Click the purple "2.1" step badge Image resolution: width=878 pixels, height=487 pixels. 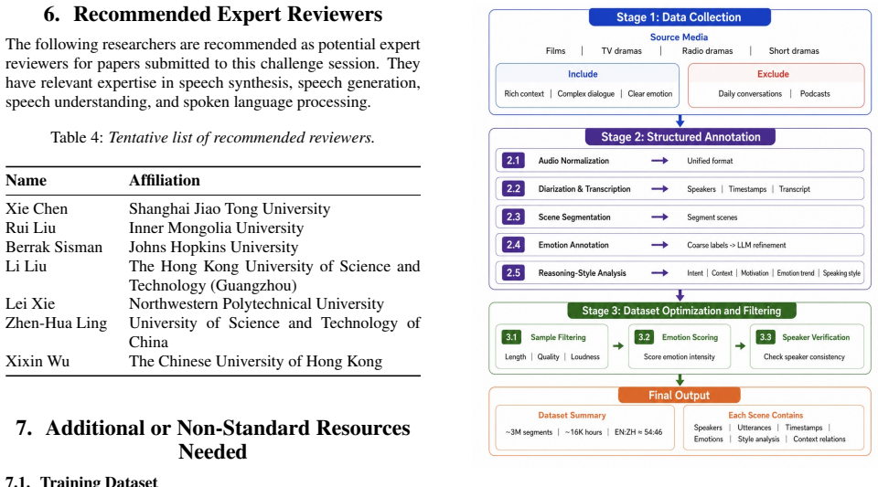[513, 161]
